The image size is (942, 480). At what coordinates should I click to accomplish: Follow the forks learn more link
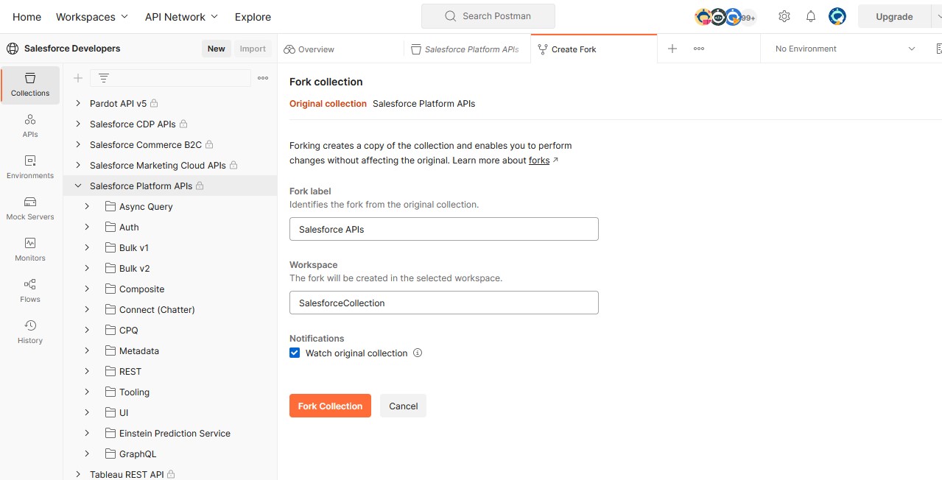[539, 160]
